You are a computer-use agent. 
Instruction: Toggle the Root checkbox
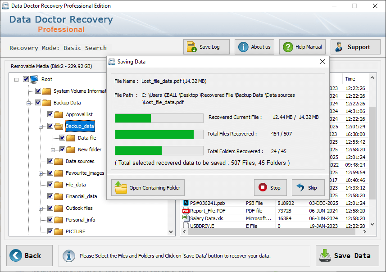26,79
